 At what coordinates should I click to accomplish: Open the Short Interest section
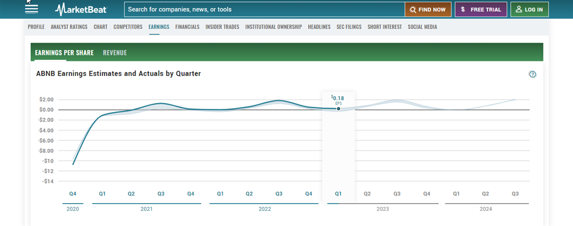(x=384, y=27)
